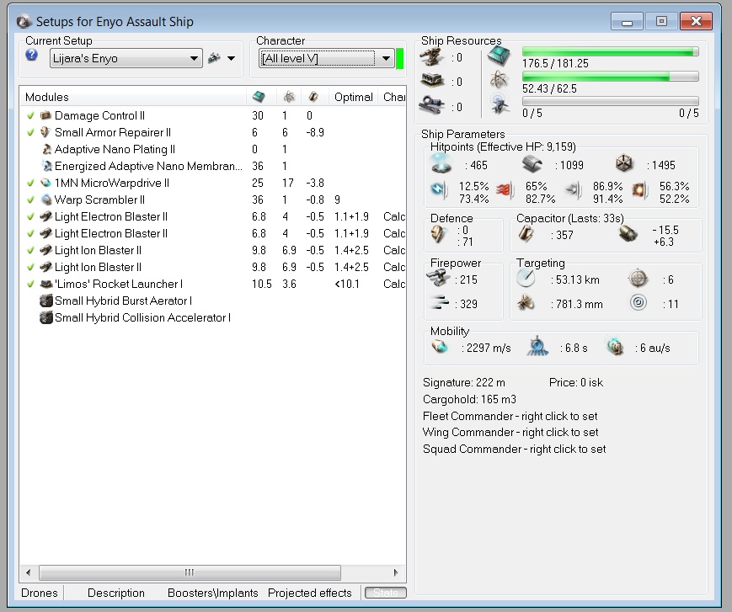Screen dimensions: 732x612
Task: Open the Drones tab
Action: 40,593
